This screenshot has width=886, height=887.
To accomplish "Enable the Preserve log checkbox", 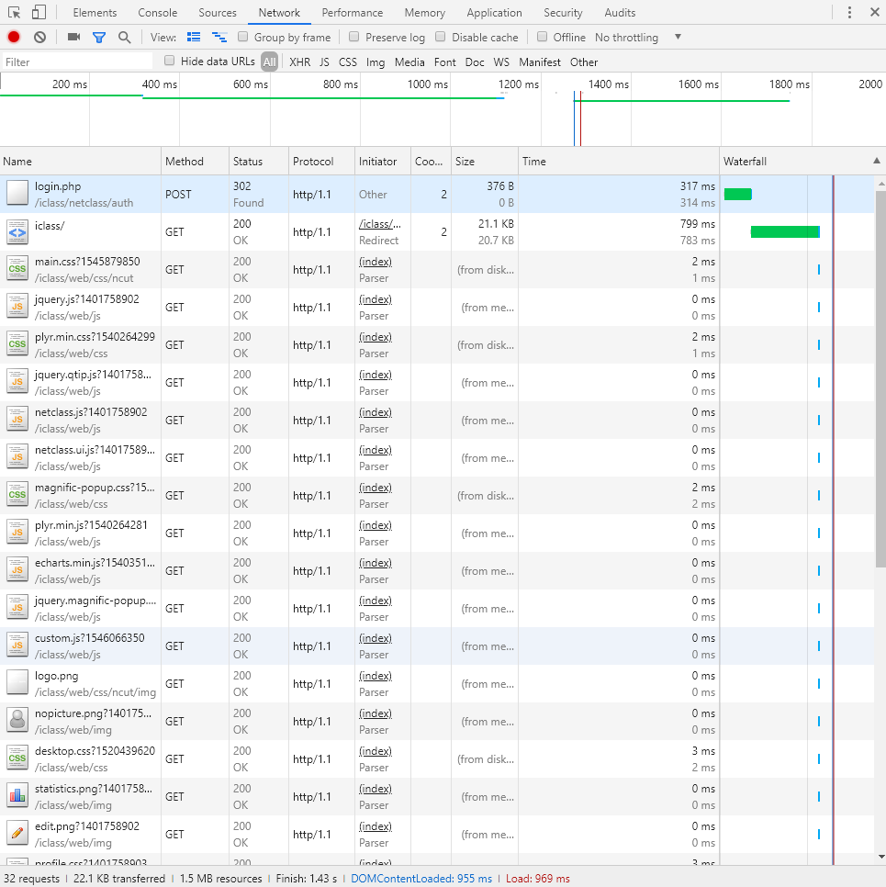I will 353,38.
